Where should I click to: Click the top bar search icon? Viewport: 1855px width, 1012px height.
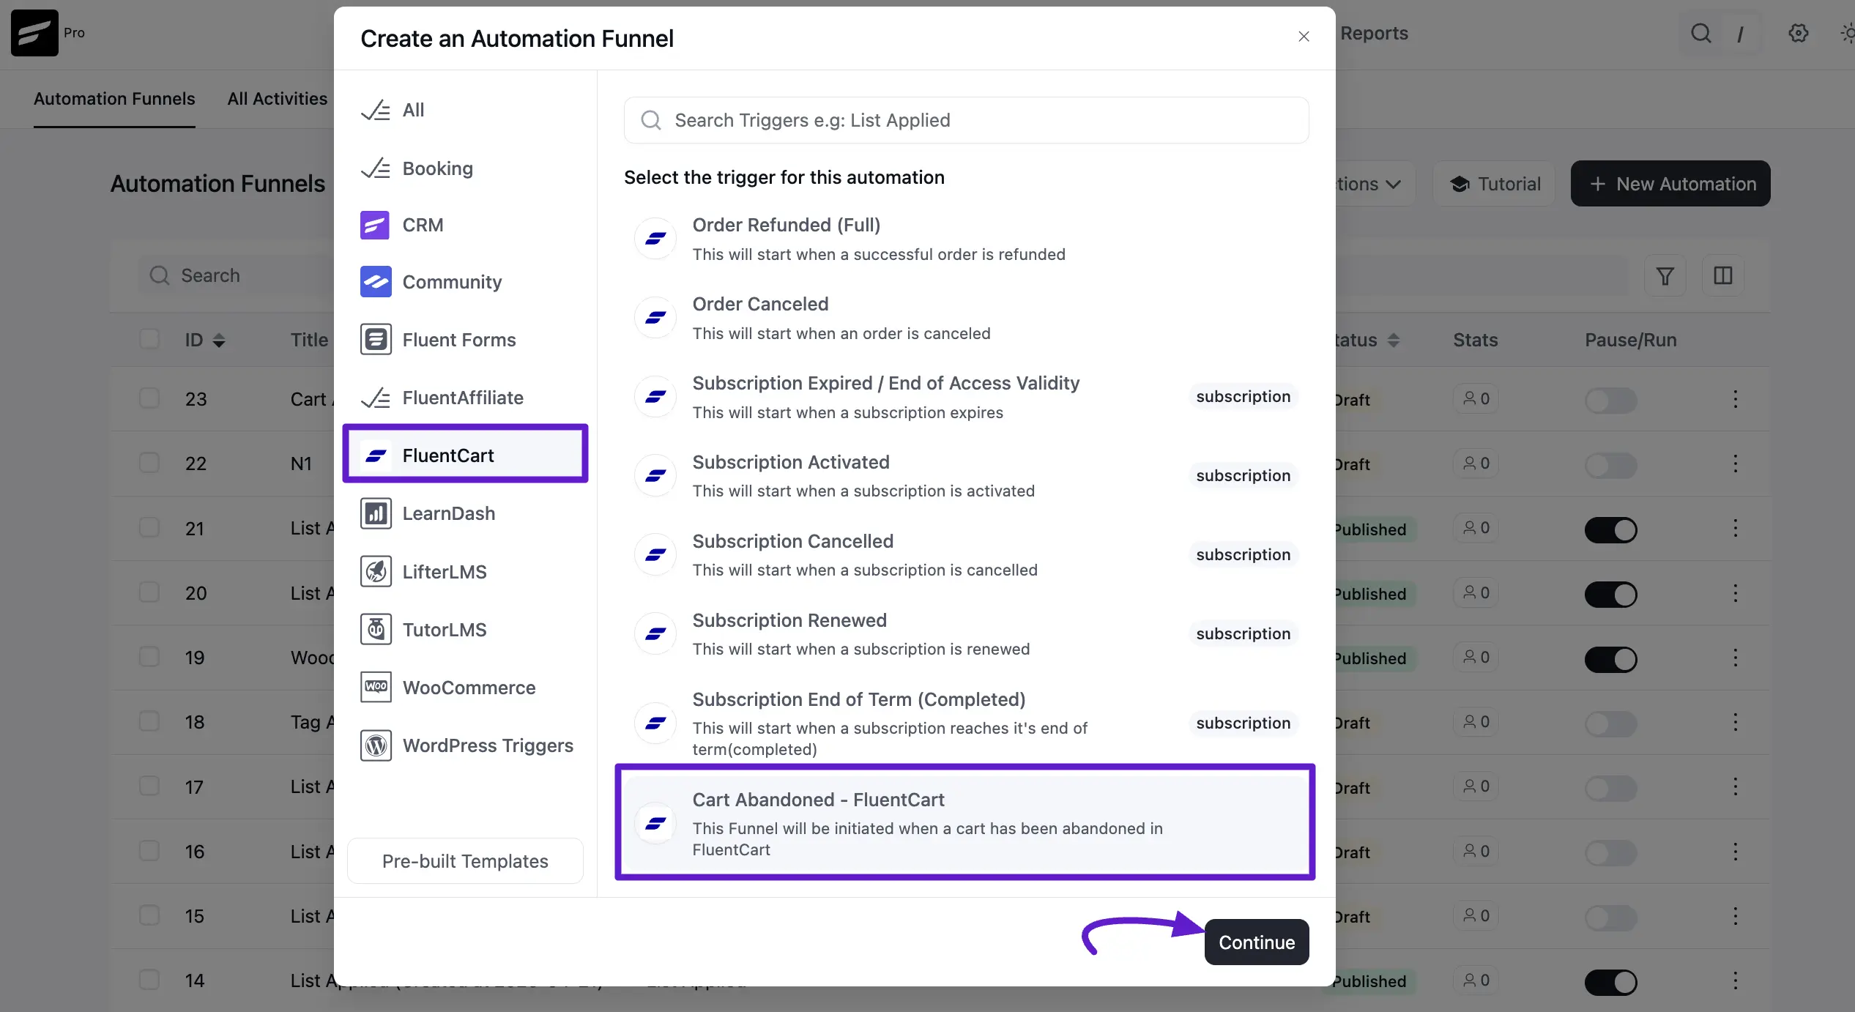tap(1700, 34)
